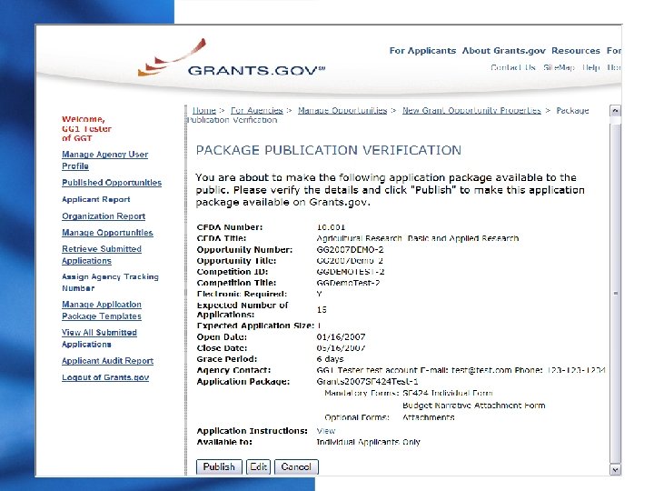Open Retrieve Submitted Applications link
The height and width of the screenshot is (491, 654).
(x=102, y=255)
